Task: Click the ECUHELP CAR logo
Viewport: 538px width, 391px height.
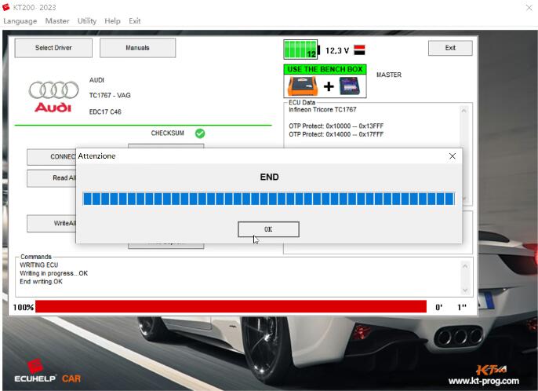Action: 47,371
